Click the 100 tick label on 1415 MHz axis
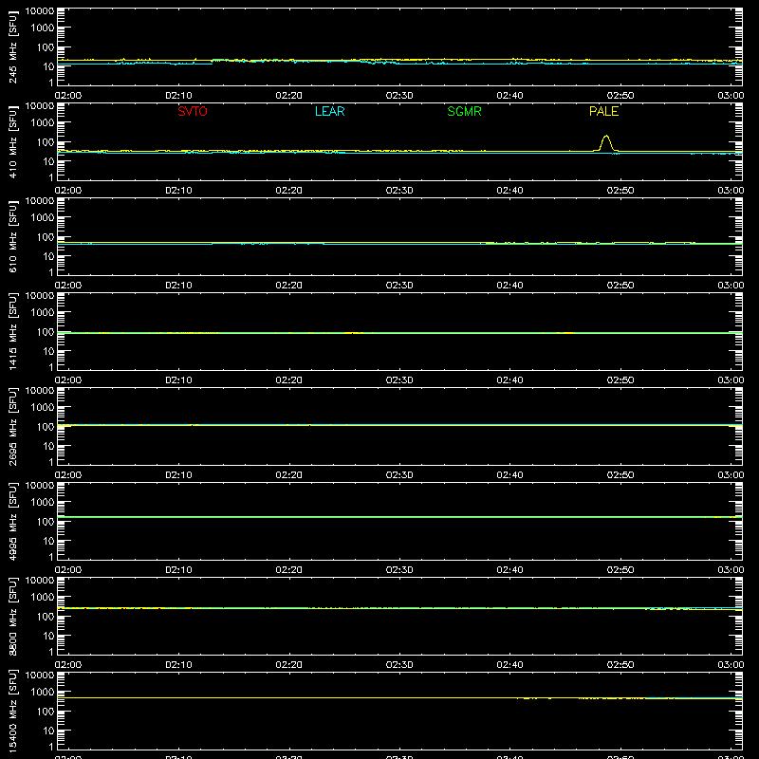Viewport: 759px width, 759px height. click(x=46, y=332)
